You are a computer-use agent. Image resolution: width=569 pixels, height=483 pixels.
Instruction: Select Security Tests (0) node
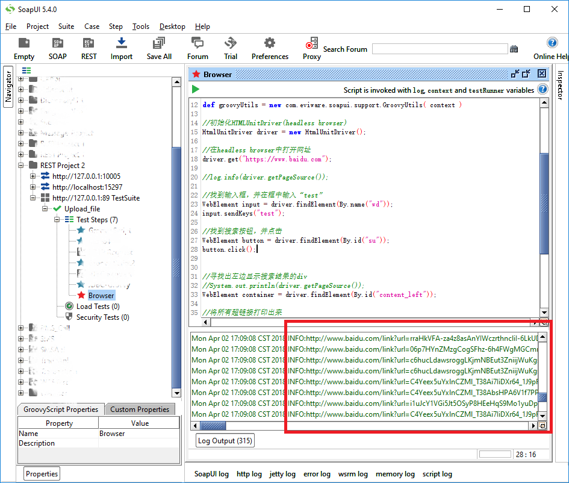103,317
